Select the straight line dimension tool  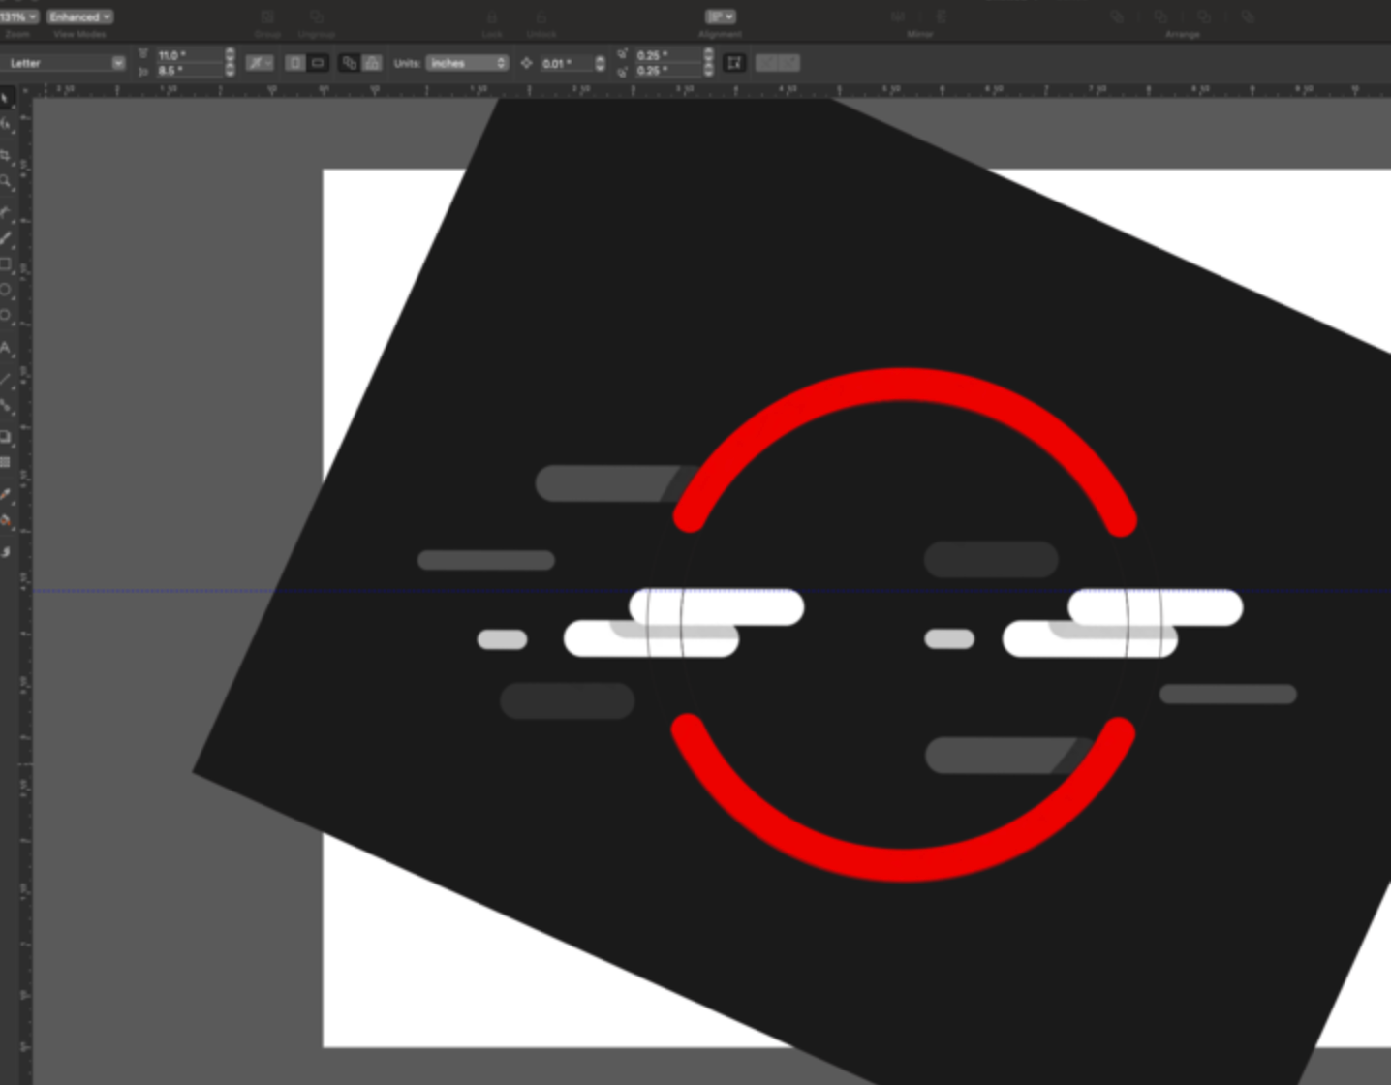(6, 380)
